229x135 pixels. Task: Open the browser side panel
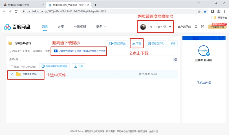(x=212, y=11)
